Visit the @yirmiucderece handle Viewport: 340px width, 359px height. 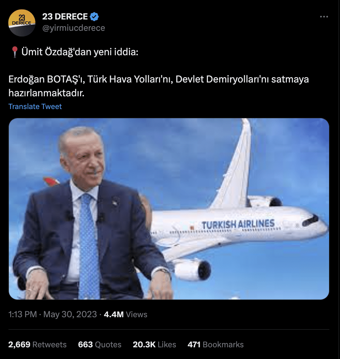pyautogui.click(x=74, y=28)
